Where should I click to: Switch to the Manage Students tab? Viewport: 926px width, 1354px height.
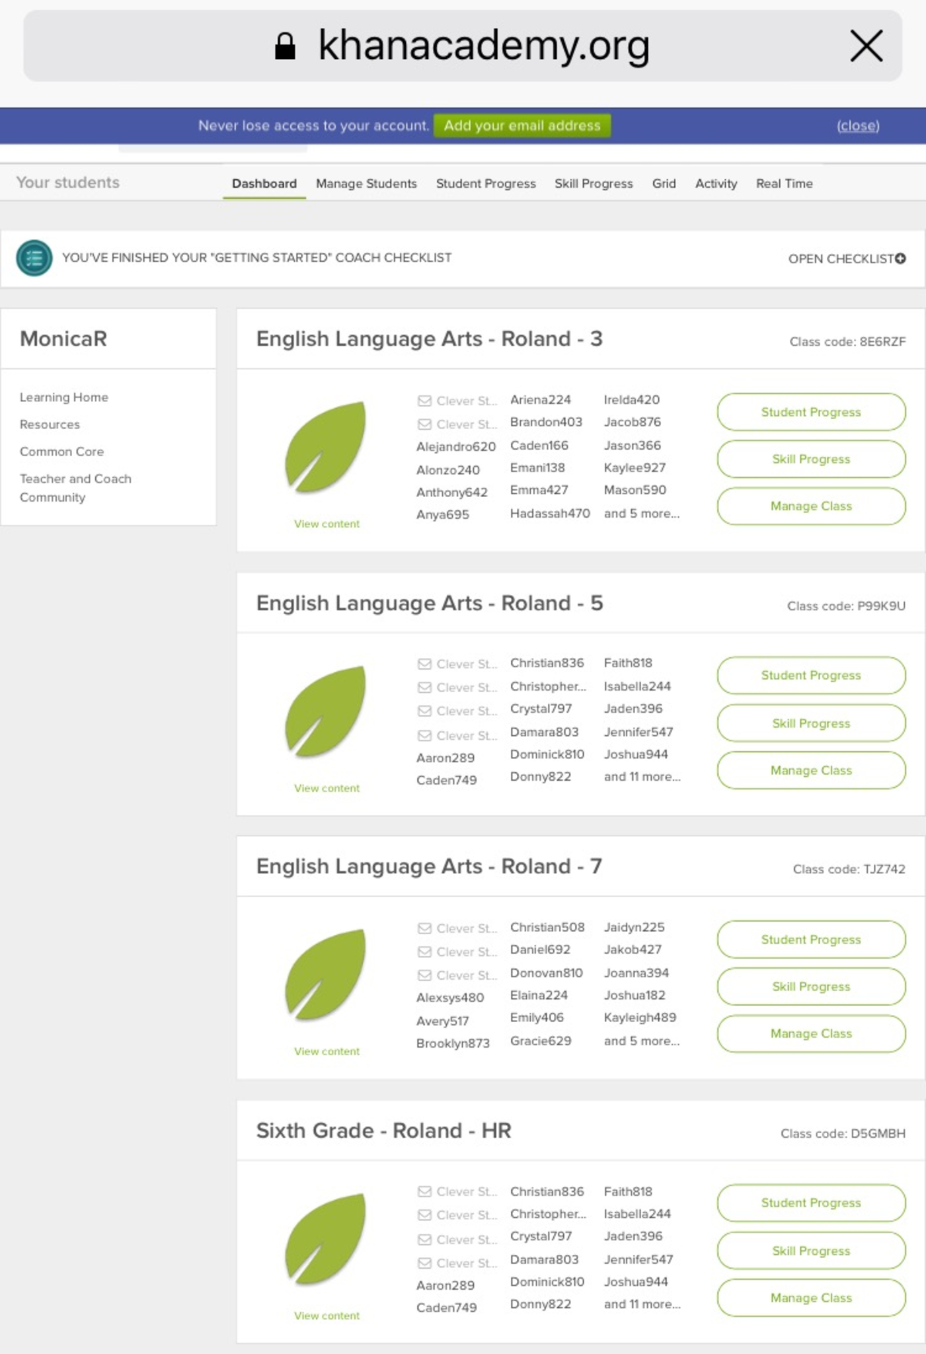366,184
